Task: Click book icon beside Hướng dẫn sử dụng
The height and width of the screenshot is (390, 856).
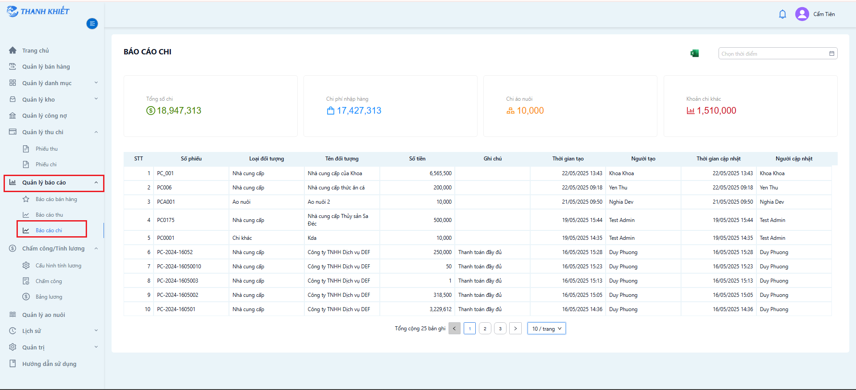Action: [x=12, y=364]
